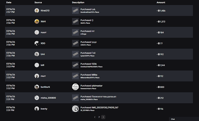199x121 pixels.
Task: Go to the next transactions page
Action: click(x=103, y=117)
